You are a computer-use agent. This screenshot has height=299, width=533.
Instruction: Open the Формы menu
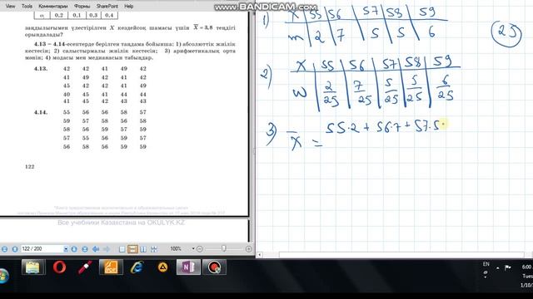pos(82,6)
